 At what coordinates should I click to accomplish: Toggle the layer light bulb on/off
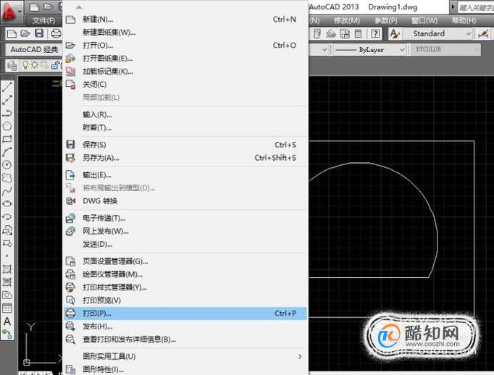(25, 65)
